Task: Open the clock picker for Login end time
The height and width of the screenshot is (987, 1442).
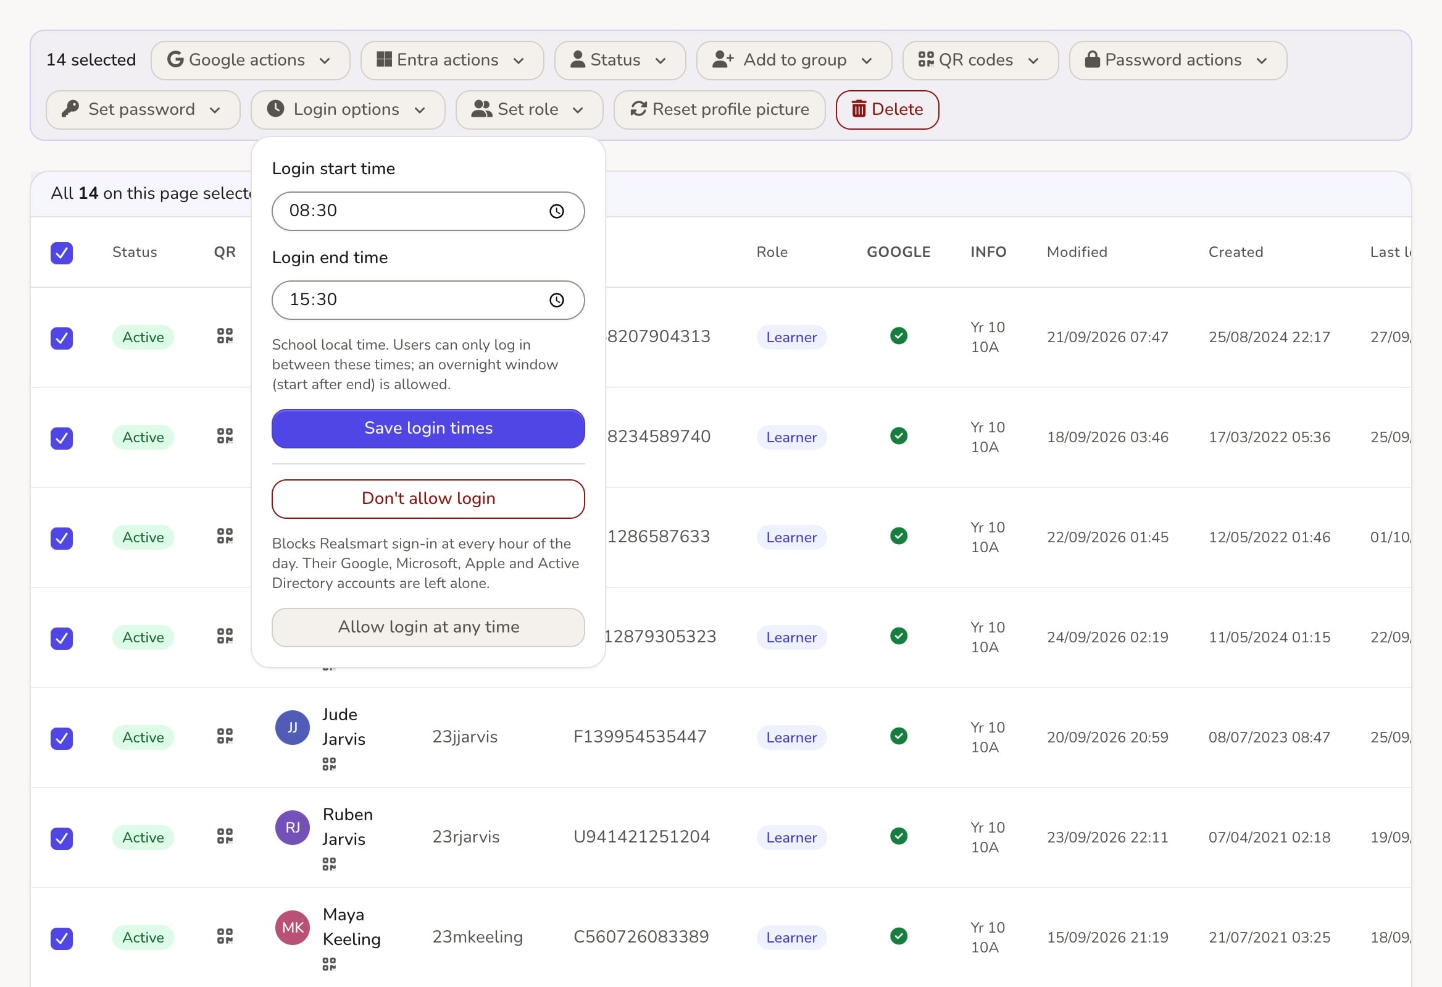Action: (557, 300)
